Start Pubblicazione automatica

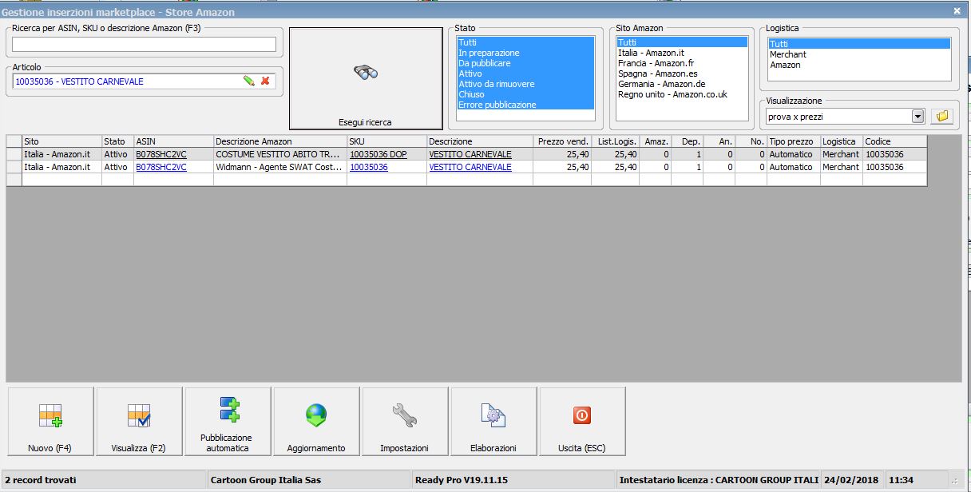[226, 422]
